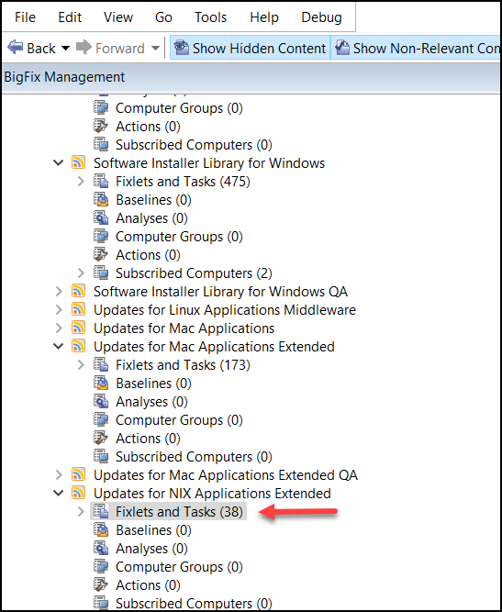Viewport: 502px width, 612px height.
Task: Click Actions icon under NIX Applications Extended
Action: click(x=101, y=584)
